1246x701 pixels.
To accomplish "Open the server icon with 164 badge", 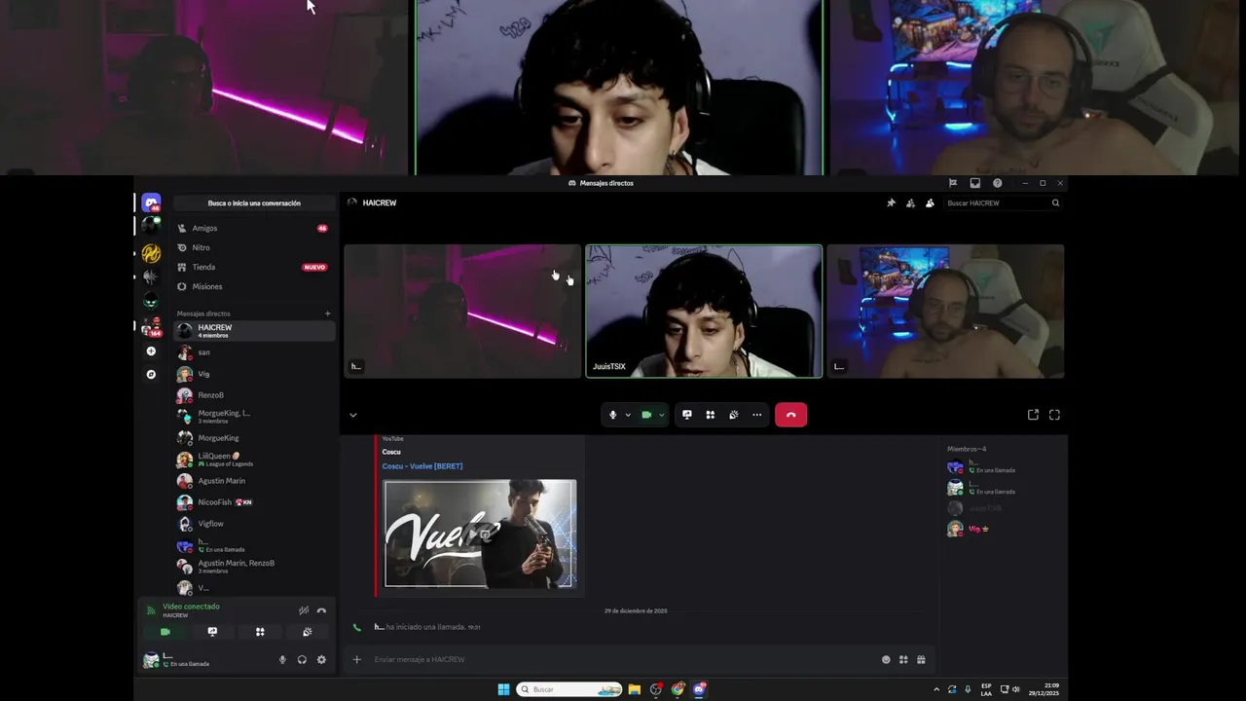I will pyautogui.click(x=151, y=326).
